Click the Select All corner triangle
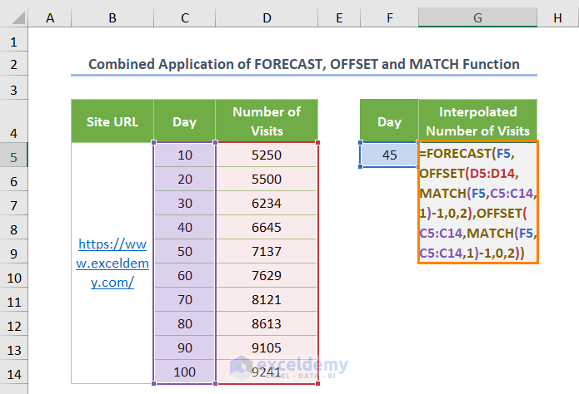 click(14, 16)
